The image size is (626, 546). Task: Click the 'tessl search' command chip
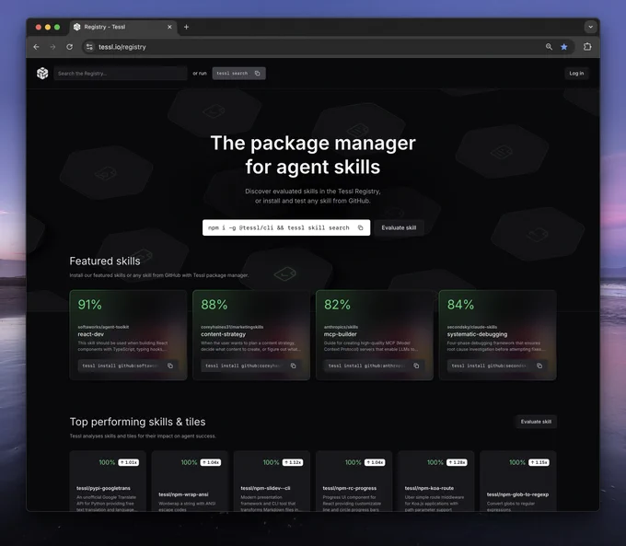[238, 74]
